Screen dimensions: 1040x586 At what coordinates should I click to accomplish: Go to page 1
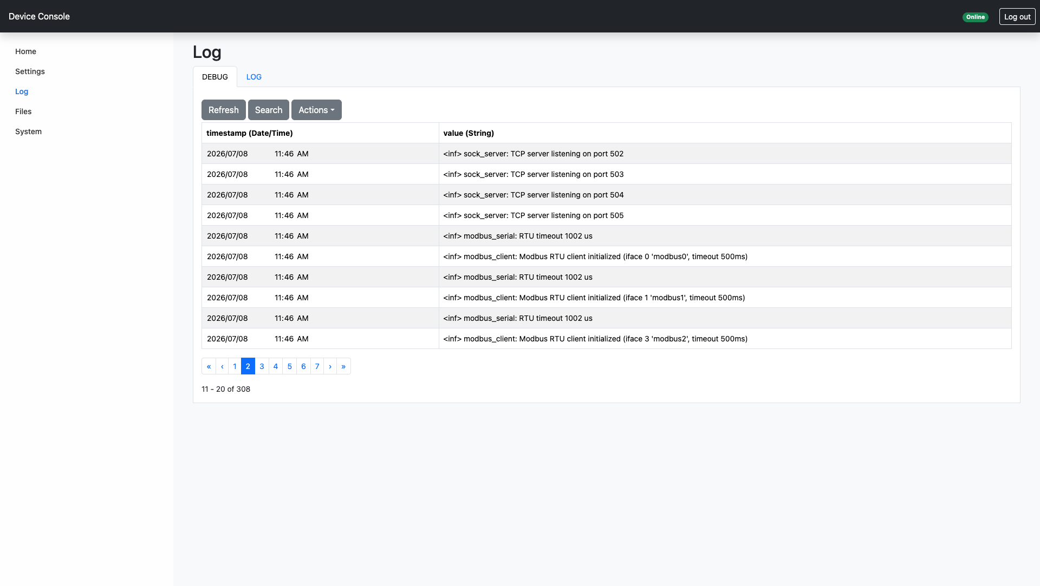click(x=235, y=366)
